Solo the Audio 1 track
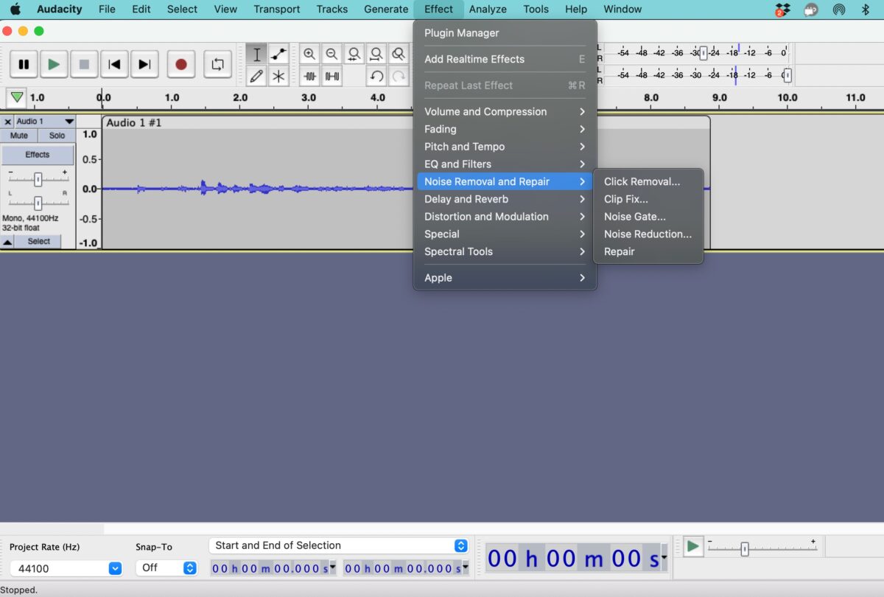Image resolution: width=884 pixels, height=597 pixels. click(57, 136)
